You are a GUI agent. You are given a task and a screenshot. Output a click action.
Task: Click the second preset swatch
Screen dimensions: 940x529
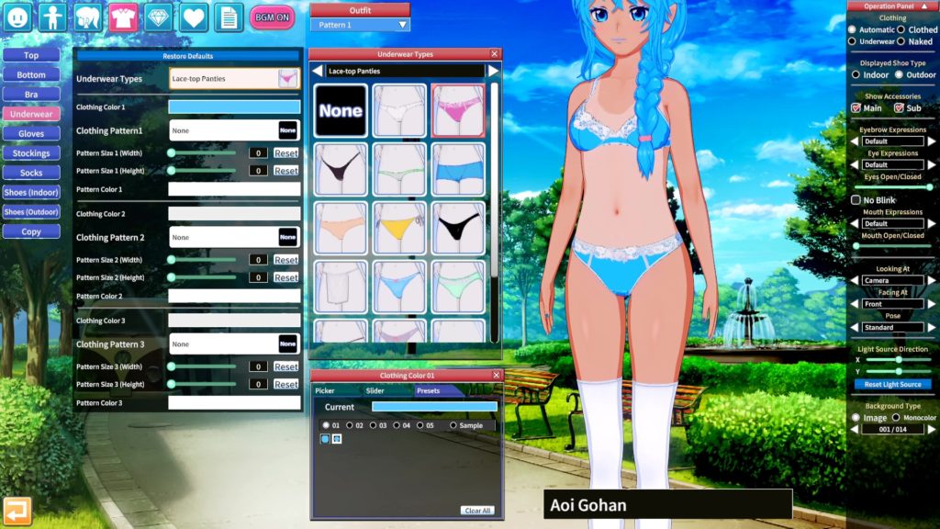pyautogui.click(x=337, y=439)
